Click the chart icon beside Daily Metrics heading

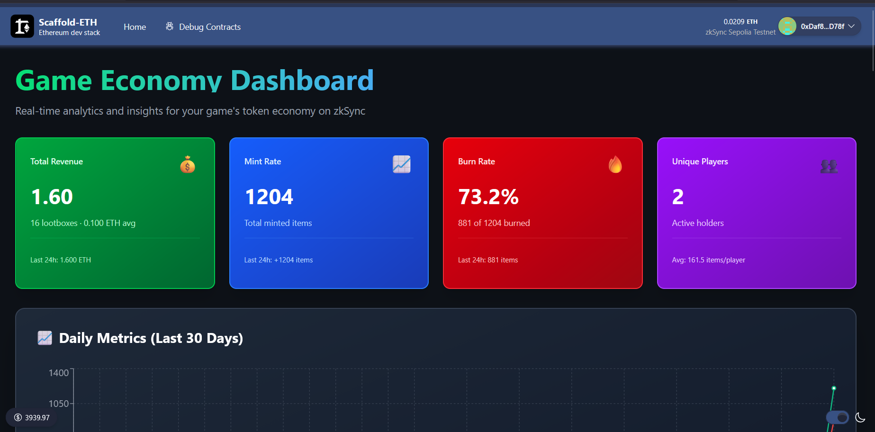(x=45, y=338)
